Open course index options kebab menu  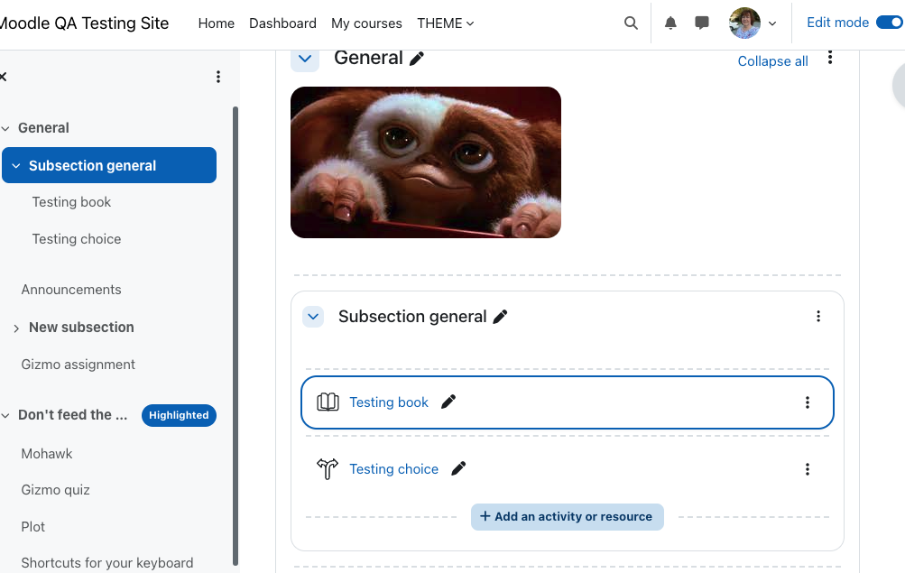click(x=218, y=77)
